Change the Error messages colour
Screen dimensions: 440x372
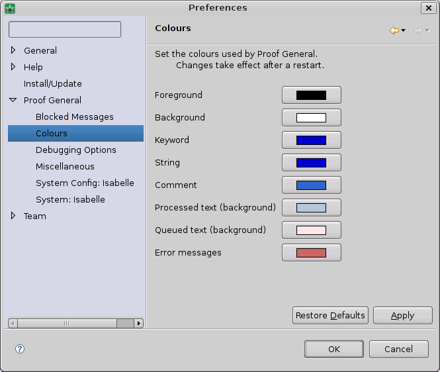click(312, 252)
